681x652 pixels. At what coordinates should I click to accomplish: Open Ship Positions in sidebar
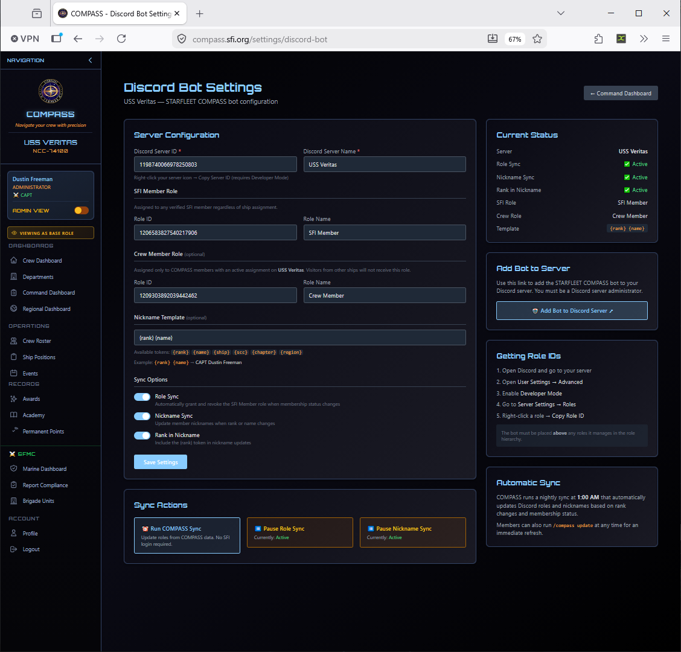[x=39, y=357]
